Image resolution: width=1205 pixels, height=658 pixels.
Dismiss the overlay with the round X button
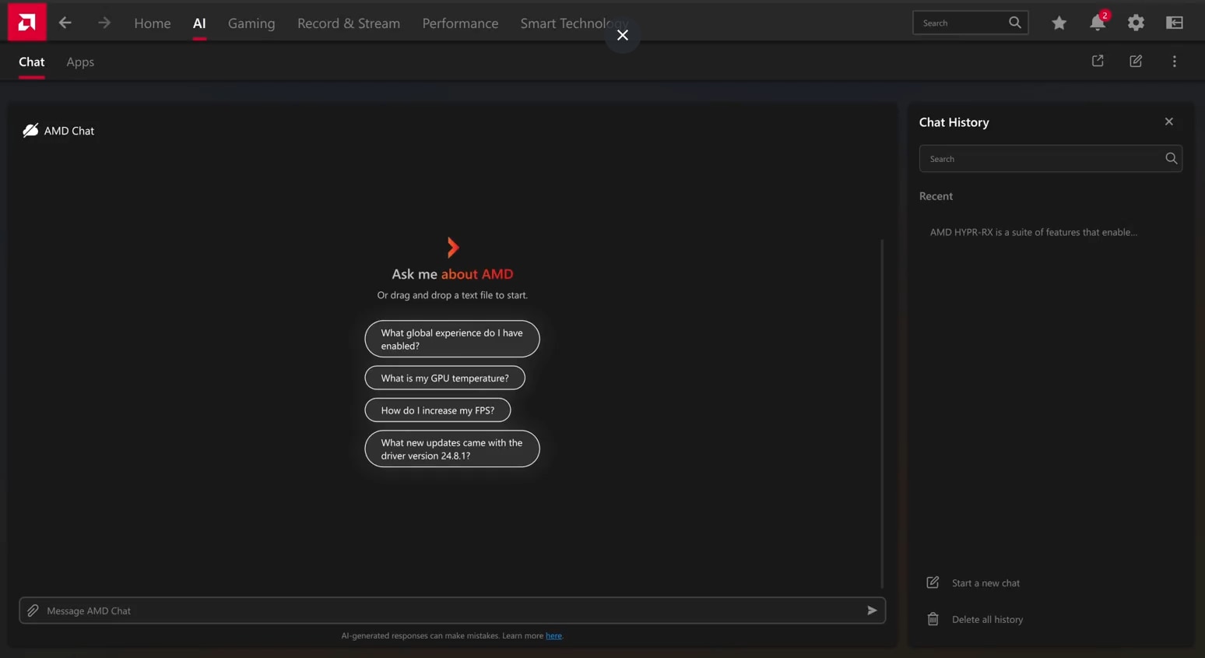point(623,35)
